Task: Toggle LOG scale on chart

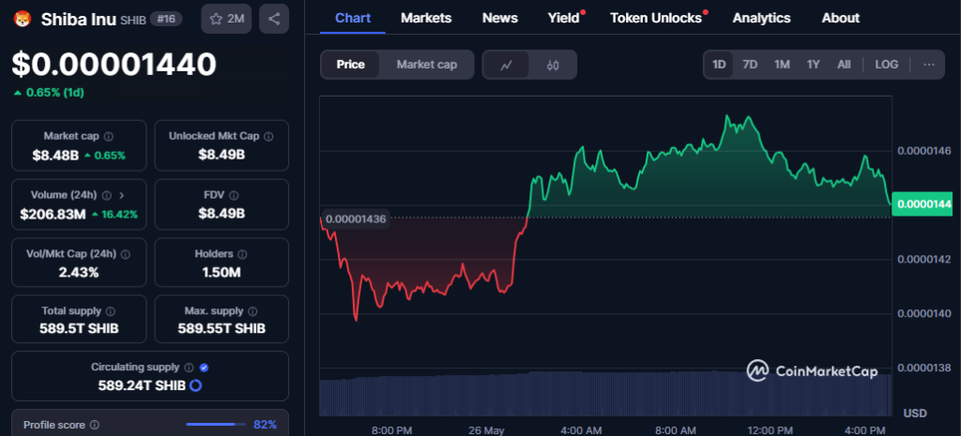Action: point(886,65)
